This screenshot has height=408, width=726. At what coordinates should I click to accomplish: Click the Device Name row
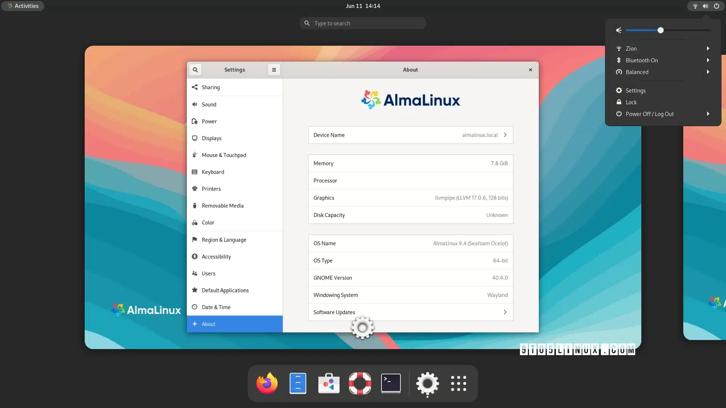[410, 135]
